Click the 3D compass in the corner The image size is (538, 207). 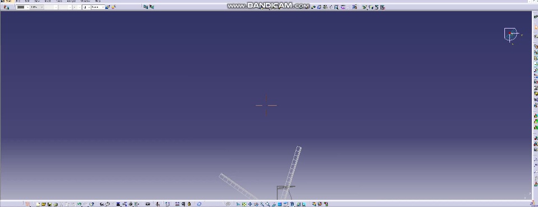click(x=511, y=35)
